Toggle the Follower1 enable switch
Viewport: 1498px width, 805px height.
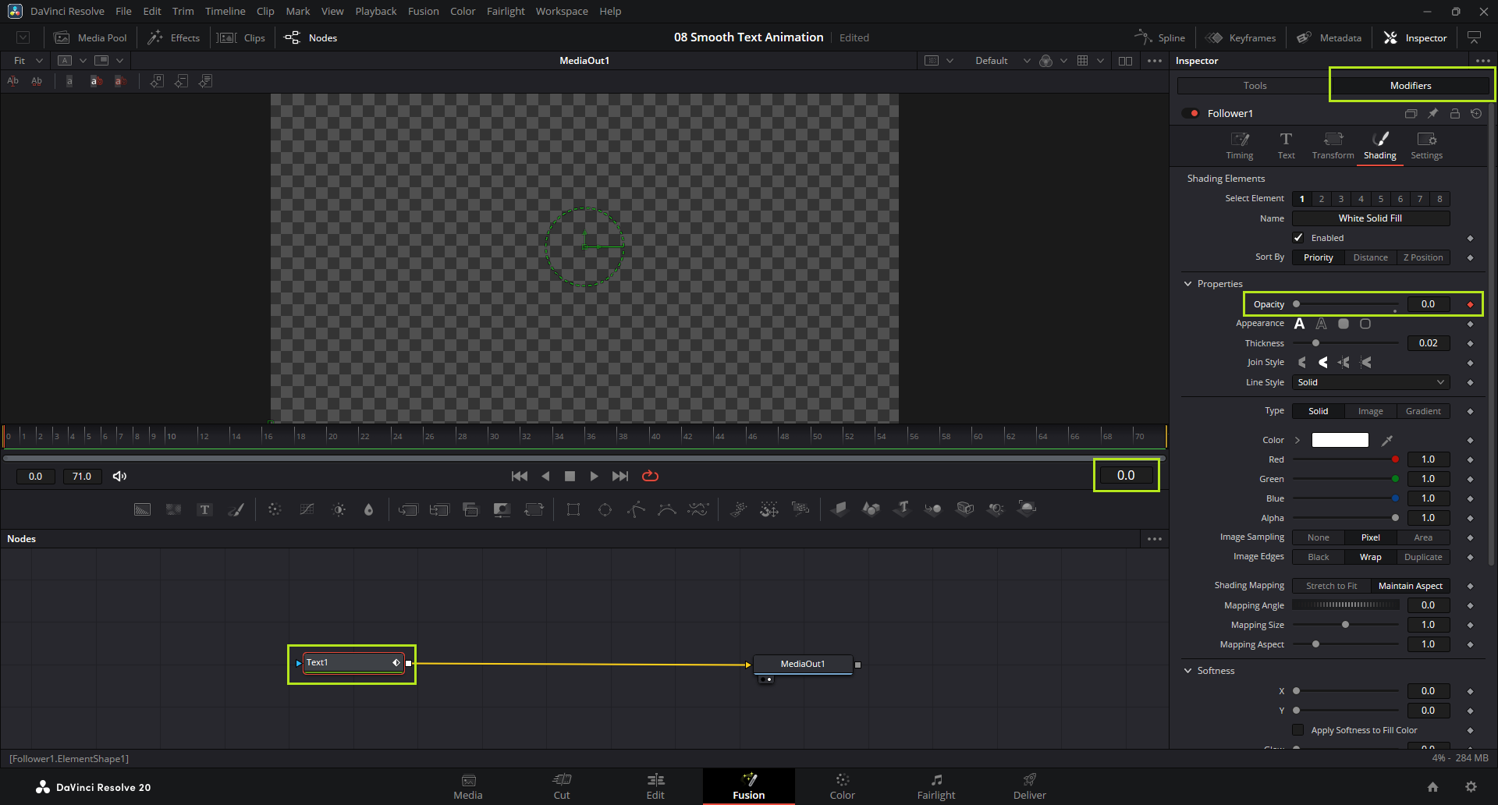1191,114
